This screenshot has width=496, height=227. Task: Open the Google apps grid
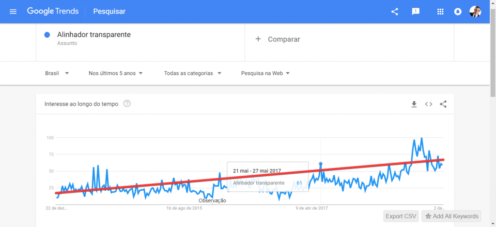[x=440, y=12]
